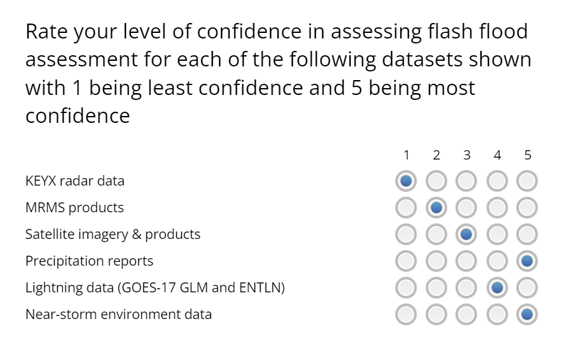
Task: Choose rating 5 for Satellite imagery & products
Action: click(x=528, y=235)
